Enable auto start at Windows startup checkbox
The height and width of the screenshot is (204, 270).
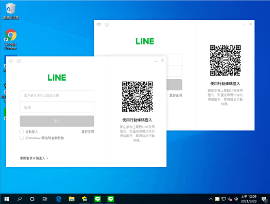(21, 138)
